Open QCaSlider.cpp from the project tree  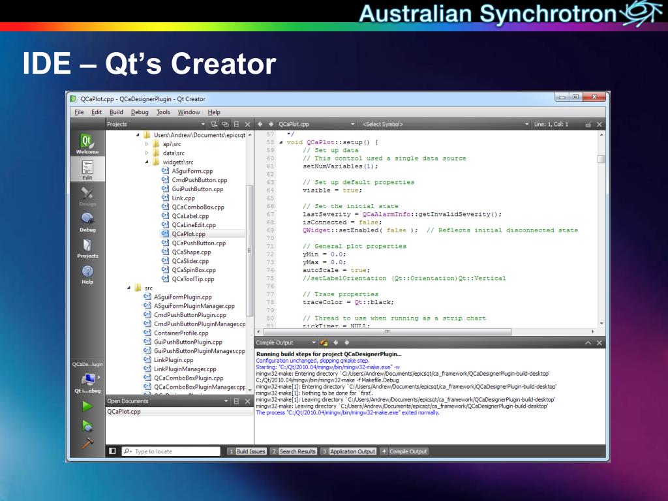pos(190,261)
